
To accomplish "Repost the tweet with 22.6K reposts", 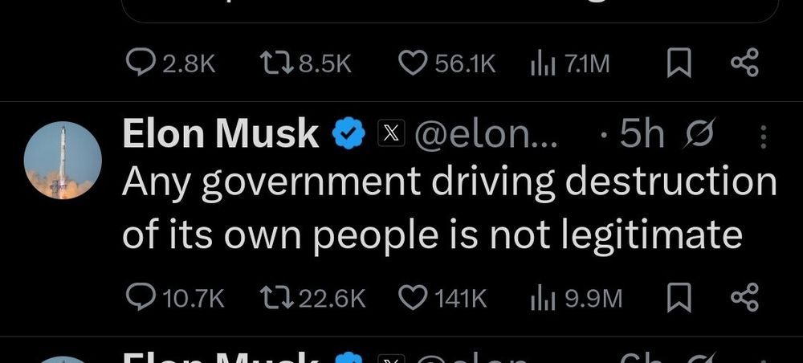I will pos(313,299).
